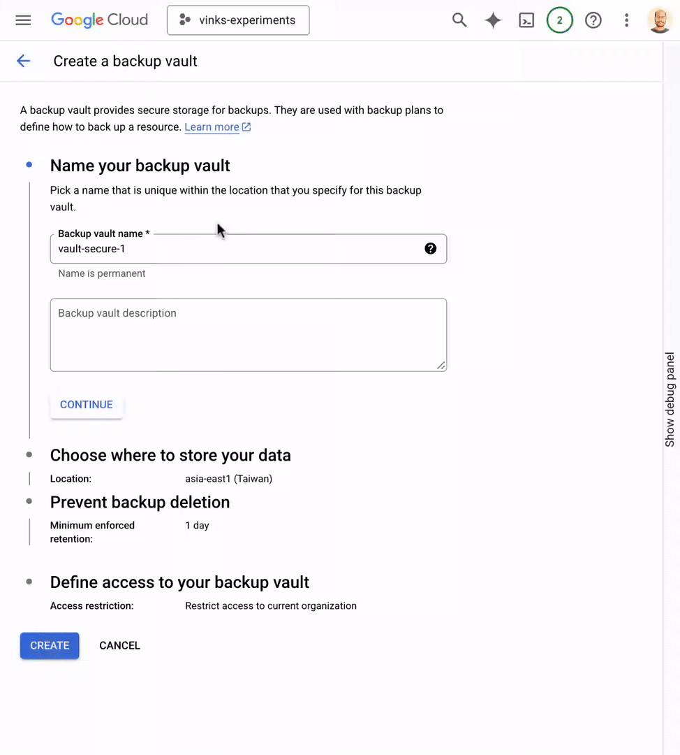Click the CANCEL button
This screenshot has height=755, width=680.
[x=119, y=645]
